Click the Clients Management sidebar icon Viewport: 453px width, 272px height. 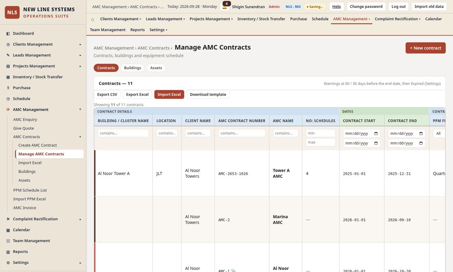pos(8,45)
